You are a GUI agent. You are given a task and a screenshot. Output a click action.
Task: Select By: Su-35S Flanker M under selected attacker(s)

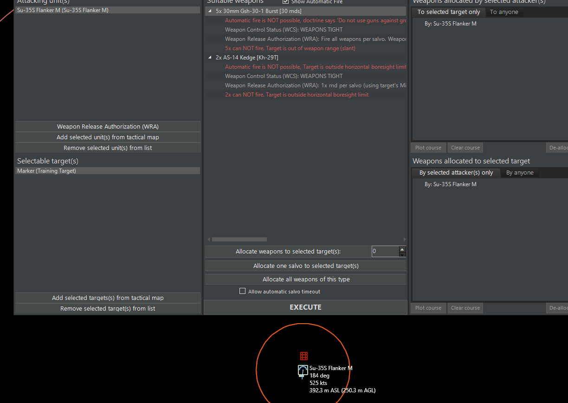(451, 24)
